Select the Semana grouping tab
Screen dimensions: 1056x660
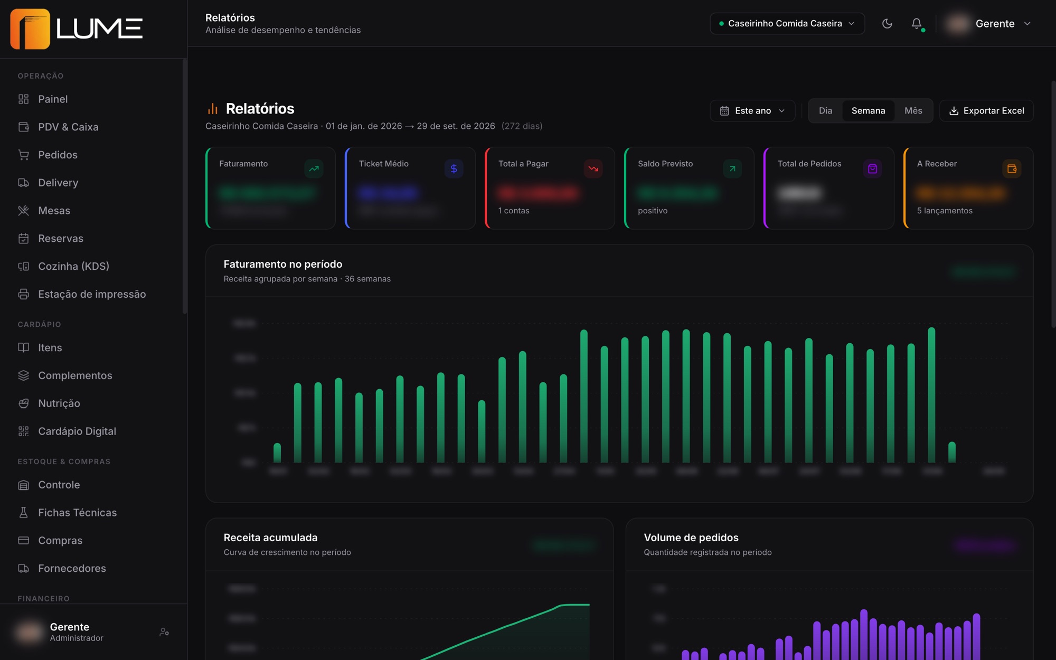[x=868, y=111]
